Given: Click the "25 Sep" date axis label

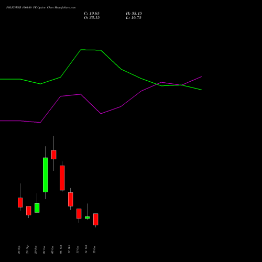Looking at the screenshot, I should coord(19,249).
